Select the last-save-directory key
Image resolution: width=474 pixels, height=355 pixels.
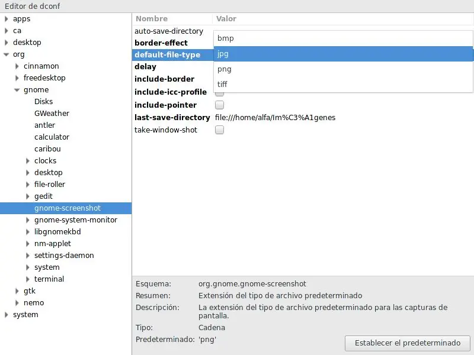pyautogui.click(x=172, y=117)
